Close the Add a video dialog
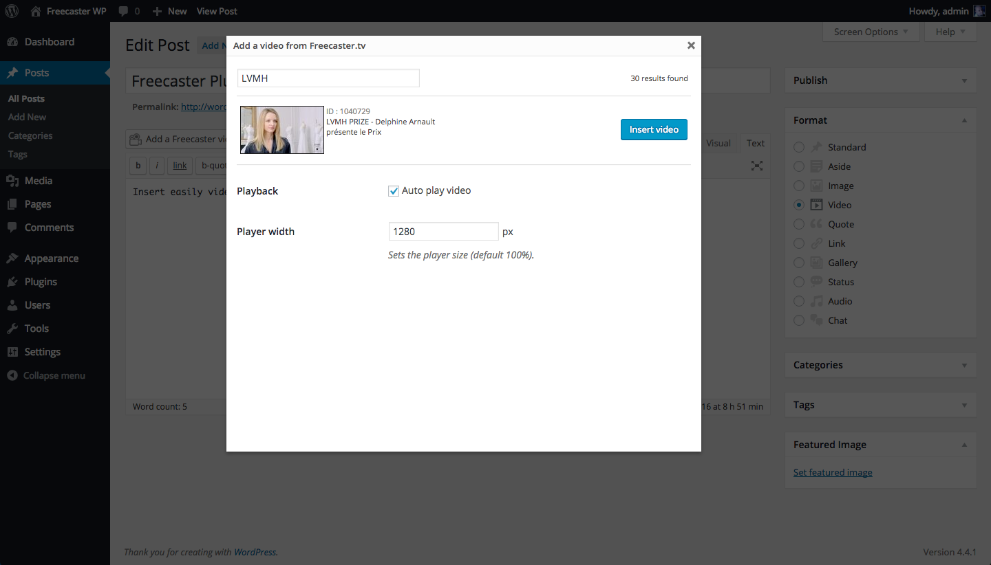The image size is (991, 565). (691, 45)
